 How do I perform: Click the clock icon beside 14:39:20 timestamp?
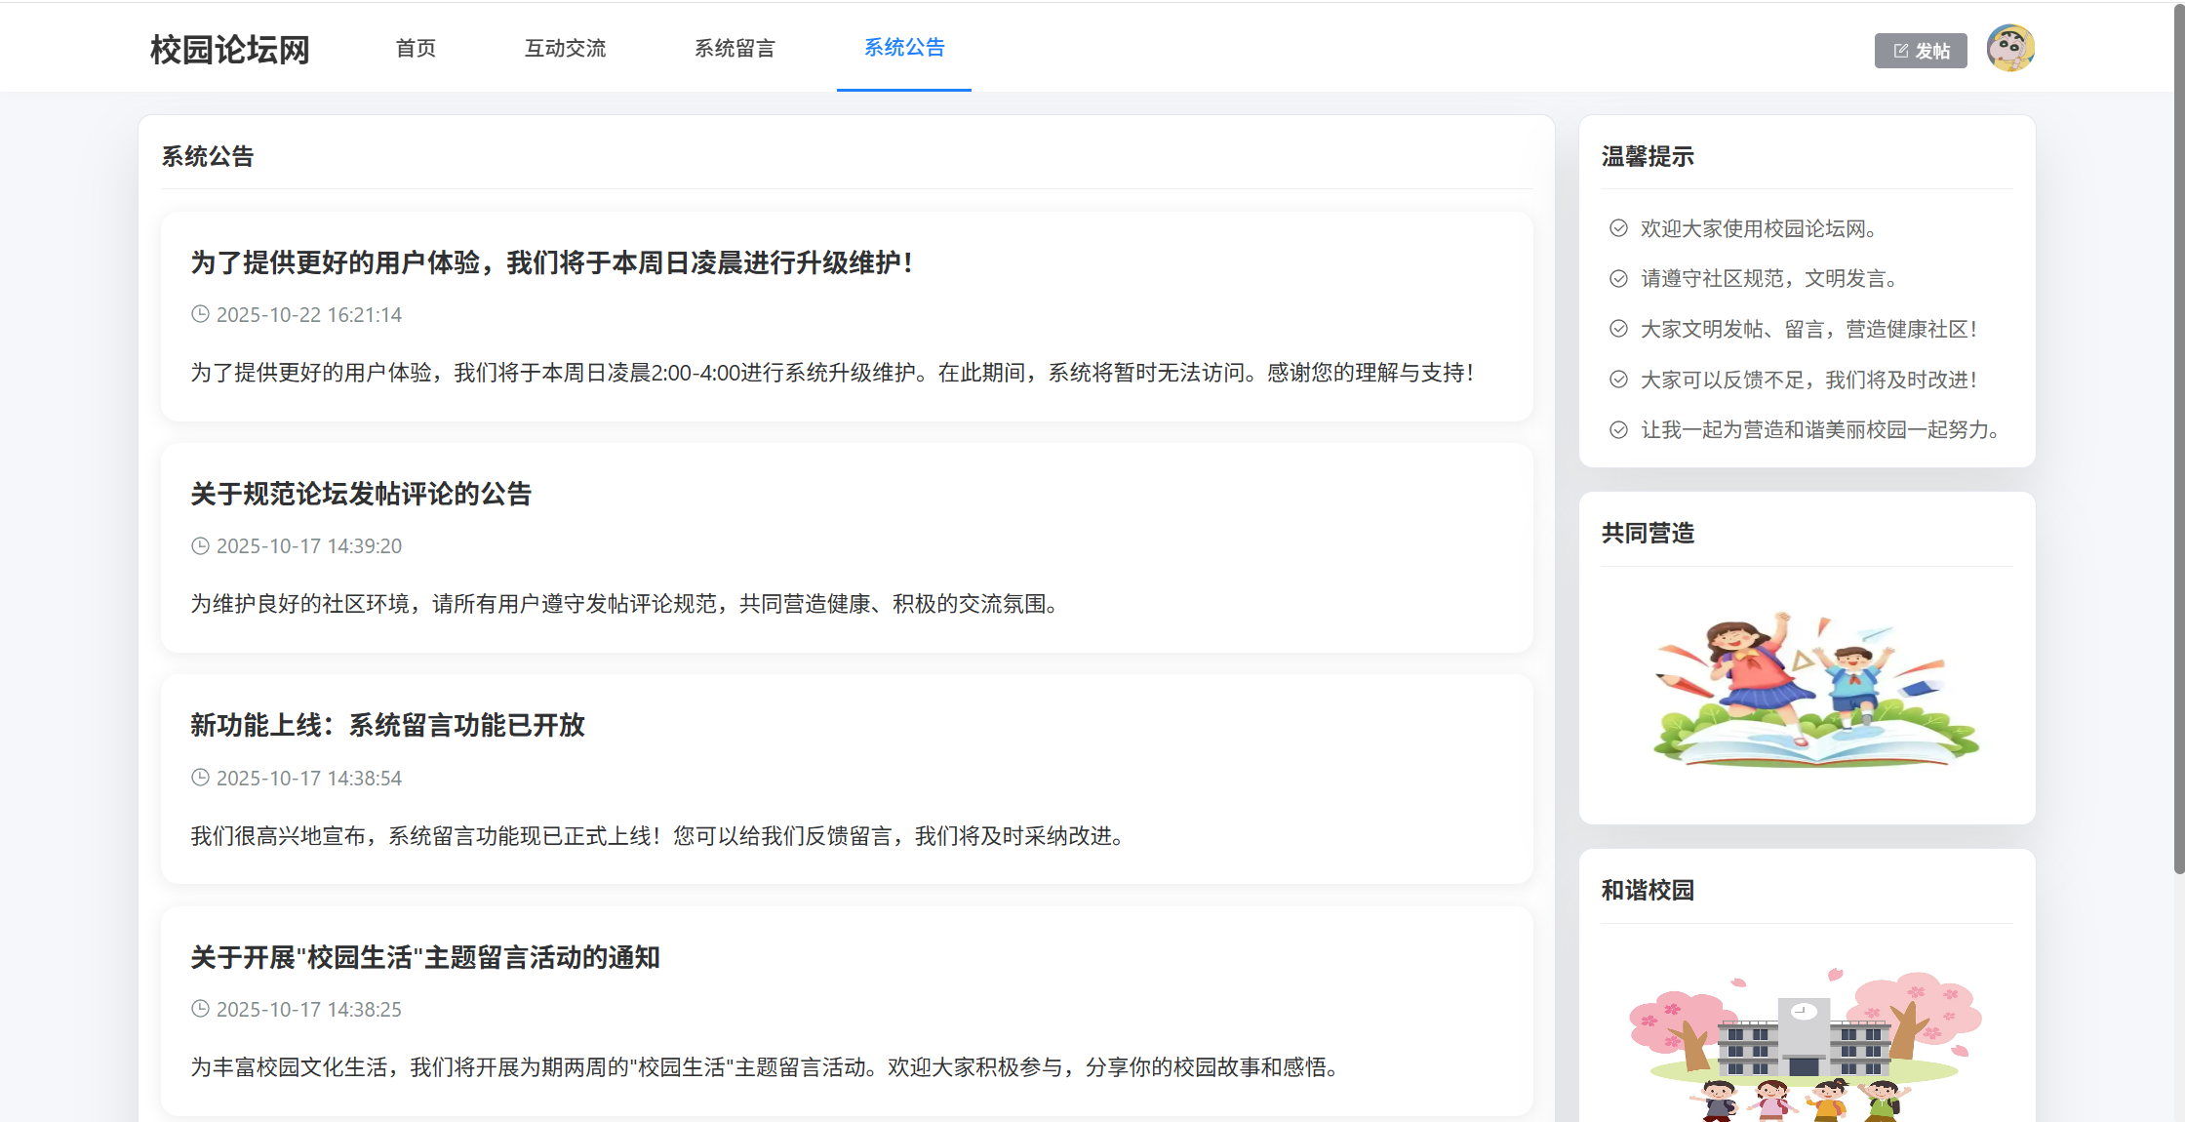(x=200, y=546)
